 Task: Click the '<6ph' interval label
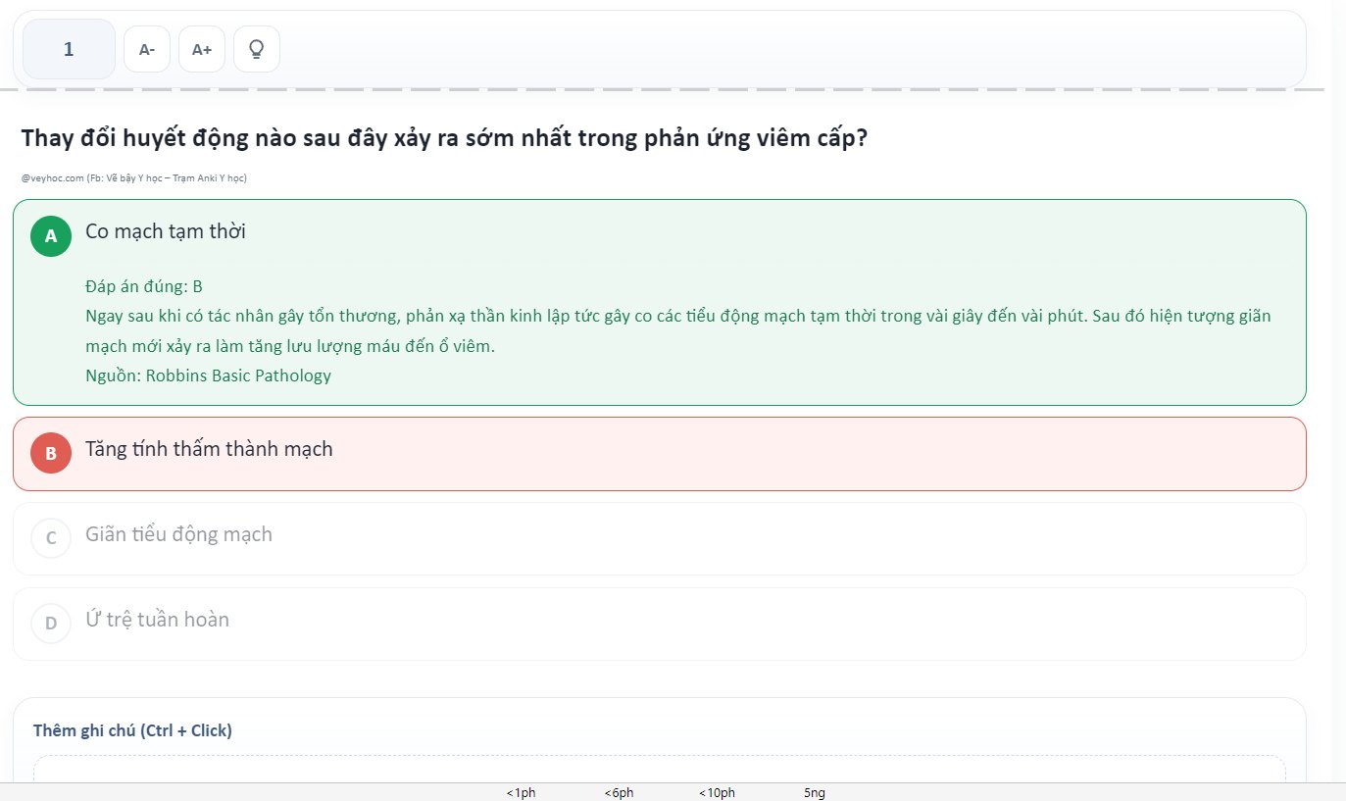click(x=619, y=793)
